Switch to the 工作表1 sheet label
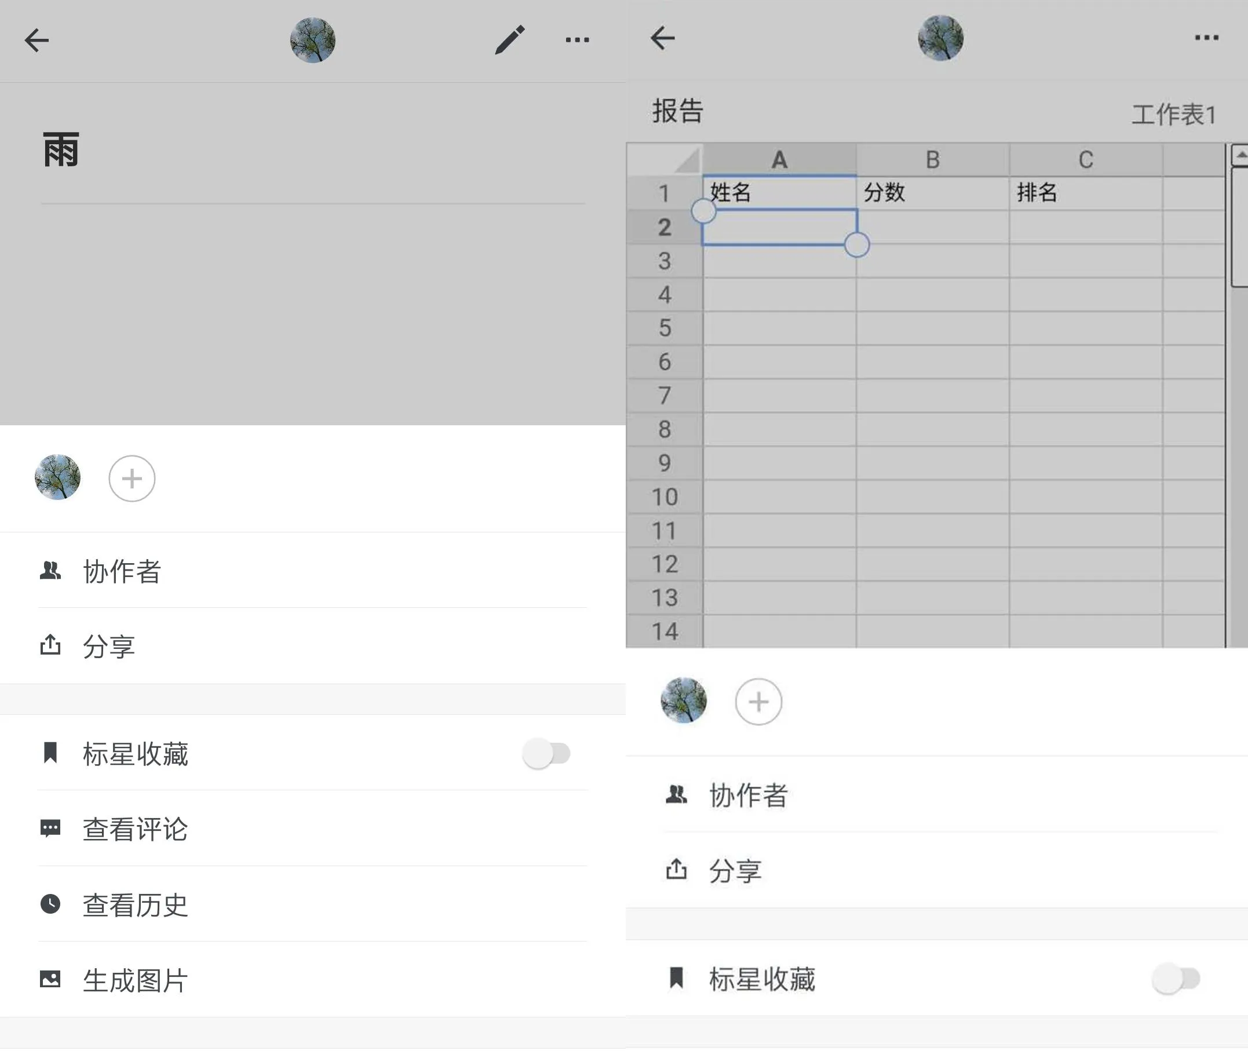 (x=1173, y=115)
